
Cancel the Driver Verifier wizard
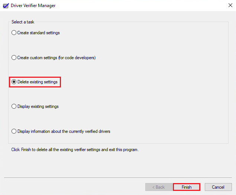(x=218, y=187)
